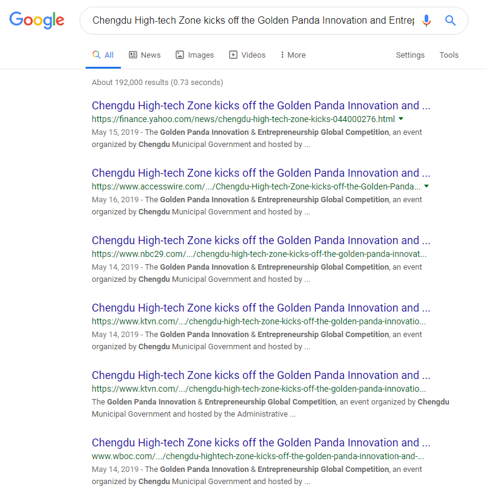Expand the More search categories menu

coord(292,55)
